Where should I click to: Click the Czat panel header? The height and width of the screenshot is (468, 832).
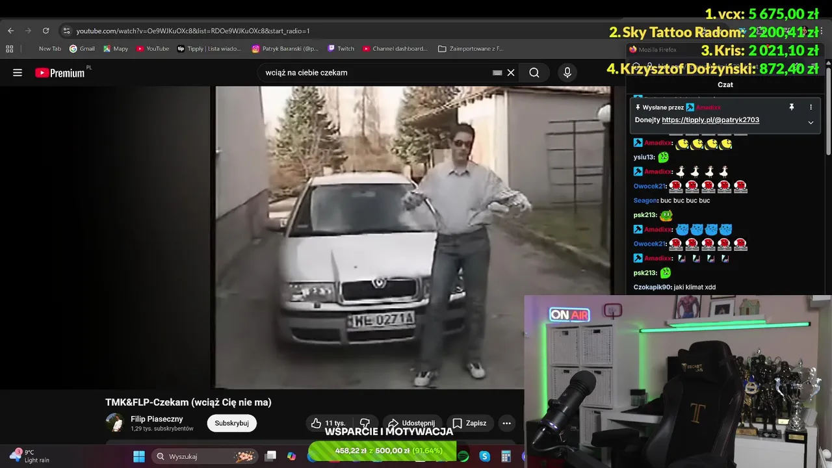pos(725,84)
